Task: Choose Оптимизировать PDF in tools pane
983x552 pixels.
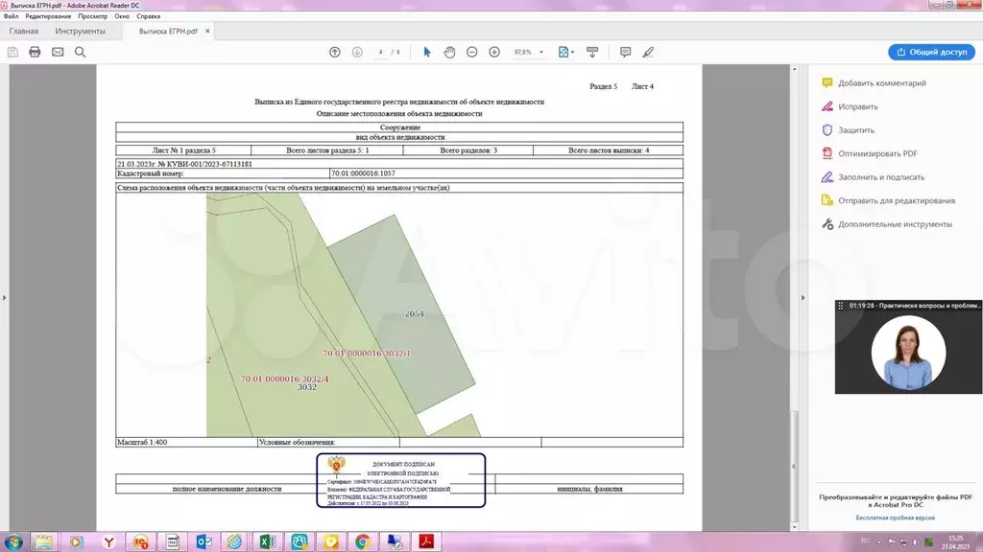Action: click(x=877, y=153)
